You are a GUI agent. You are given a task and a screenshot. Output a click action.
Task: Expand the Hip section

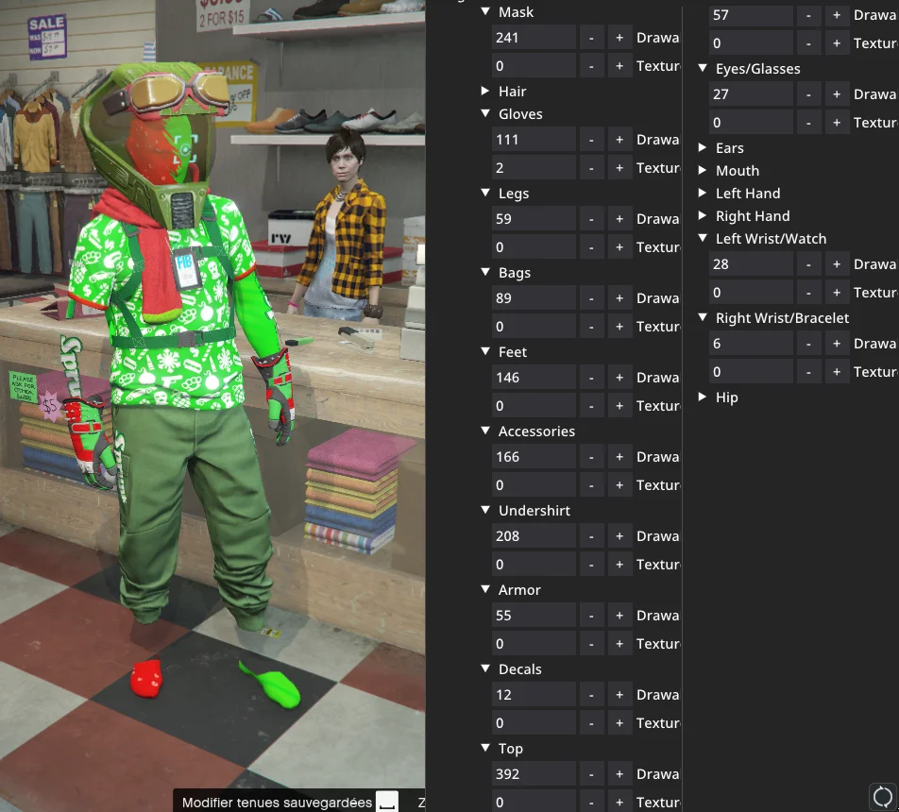click(703, 397)
